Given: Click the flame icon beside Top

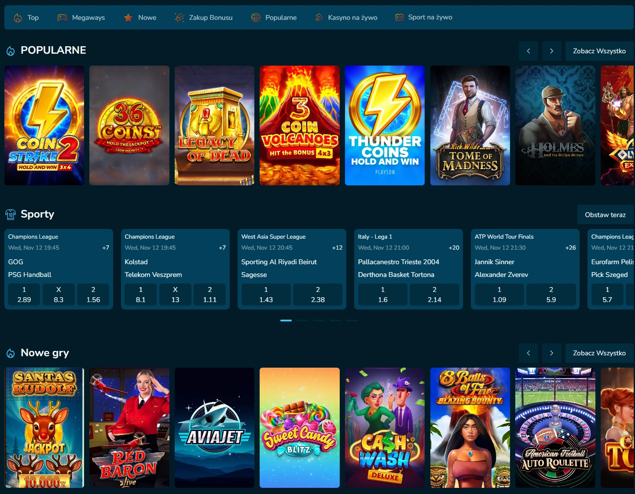Looking at the screenshot, I should (x=18, y=18).
